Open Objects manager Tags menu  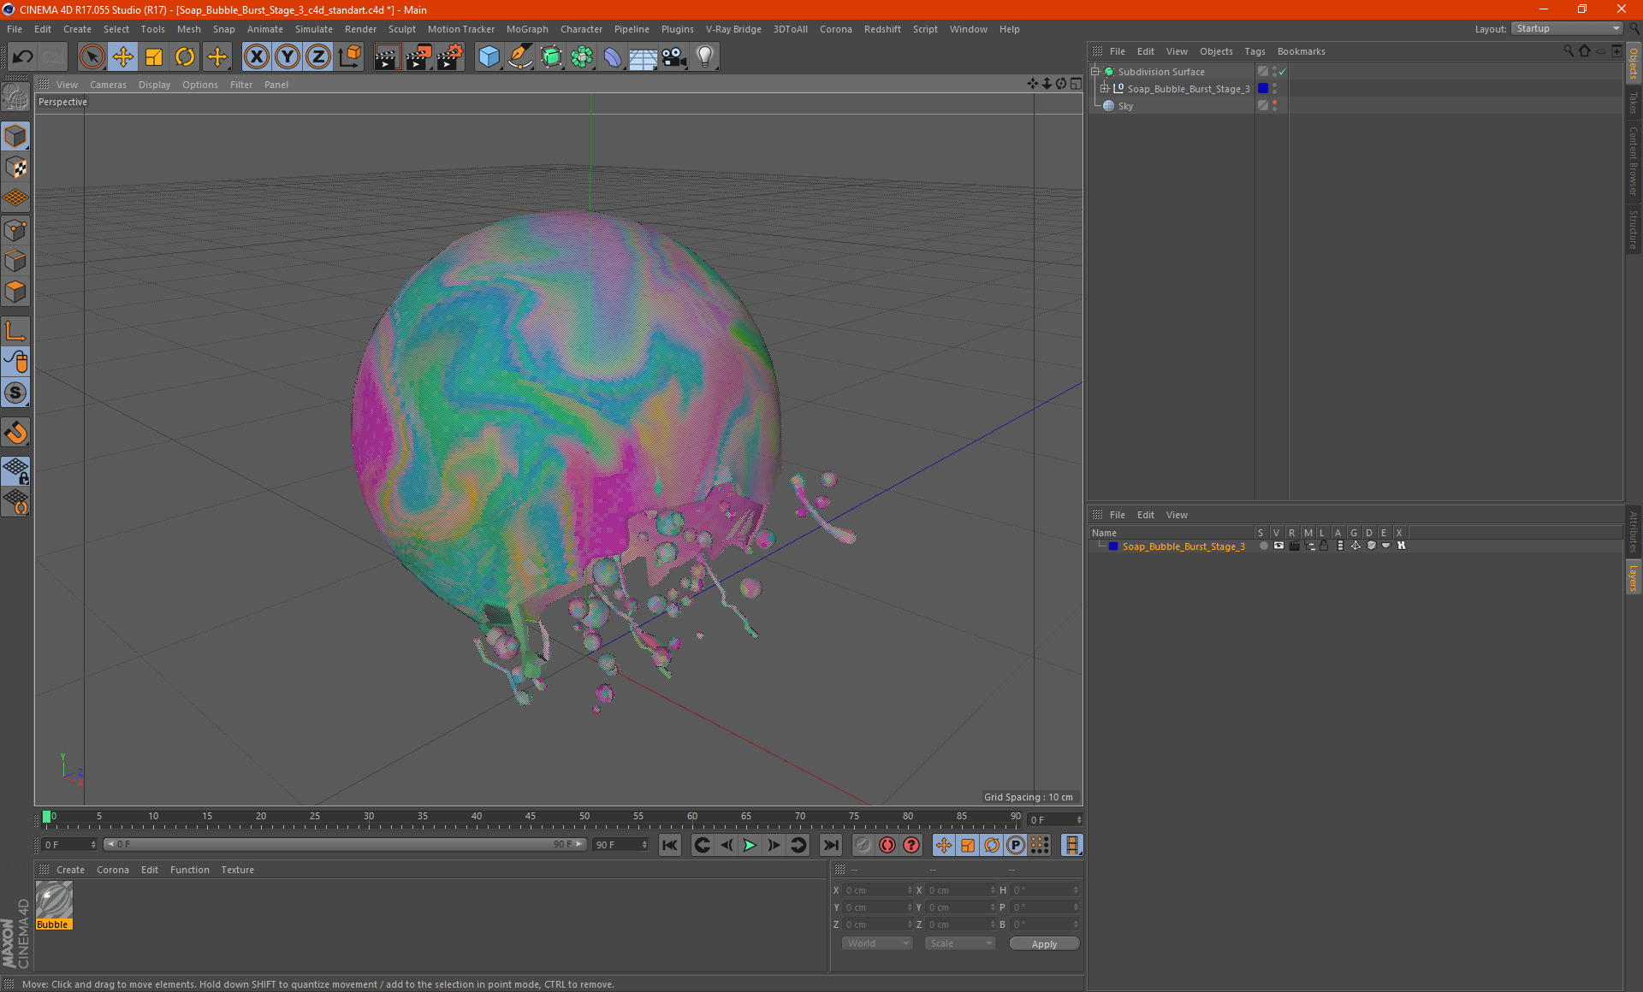pos(1254,51)
